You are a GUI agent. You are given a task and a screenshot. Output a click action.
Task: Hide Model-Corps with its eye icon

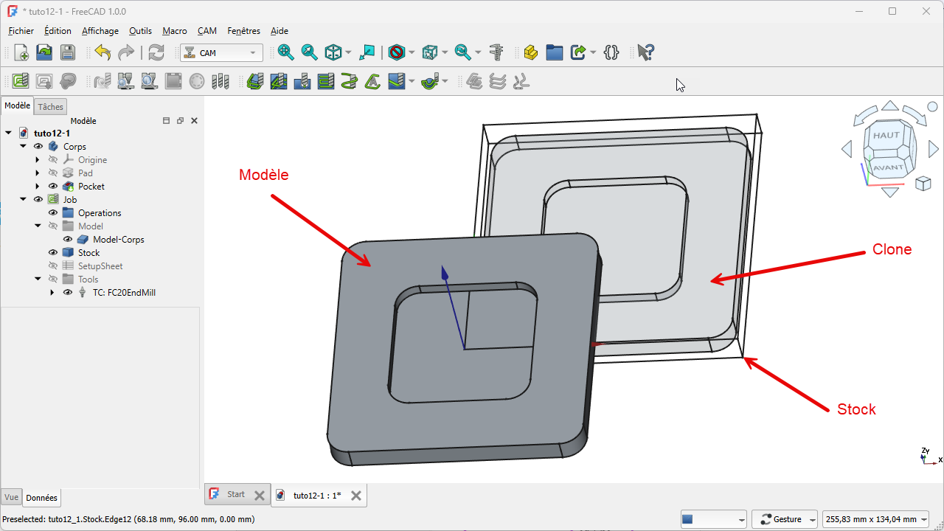pyautogui.click(x=68, y=240)
